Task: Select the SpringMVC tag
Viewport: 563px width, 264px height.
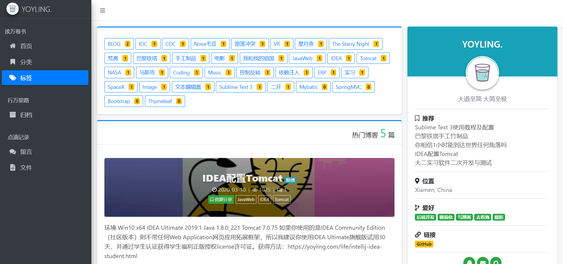Action: [x=353, y=87]
